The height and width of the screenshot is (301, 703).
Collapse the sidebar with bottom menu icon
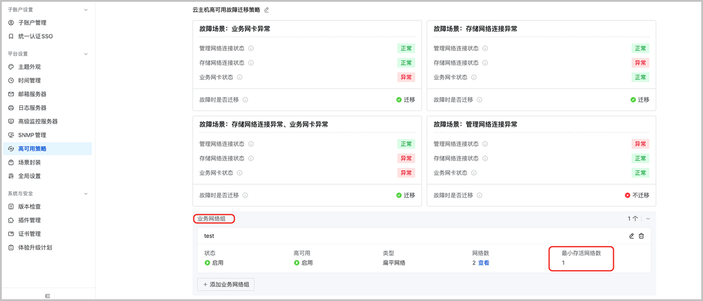click(47, 296)
